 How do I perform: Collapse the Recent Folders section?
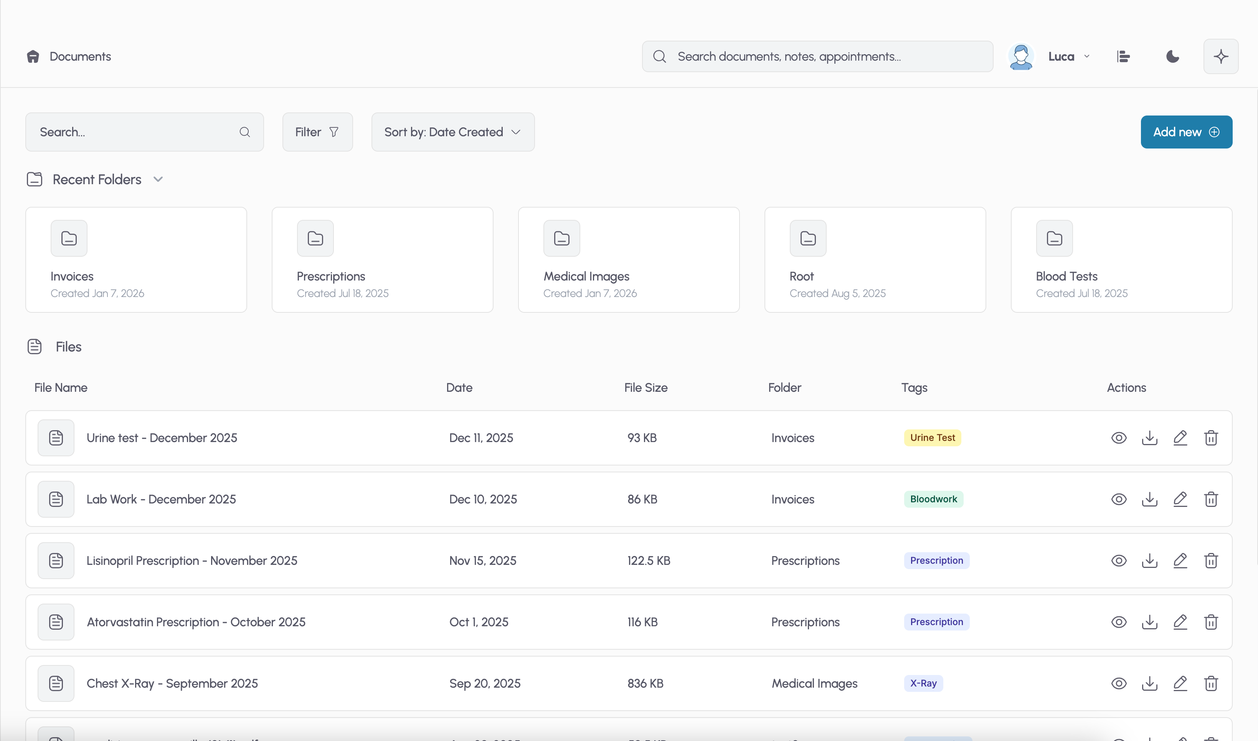point(158,179)
